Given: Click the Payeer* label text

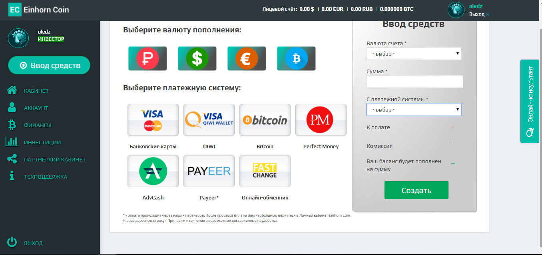Looking at the screenshot, I should [x=209, y=198].
